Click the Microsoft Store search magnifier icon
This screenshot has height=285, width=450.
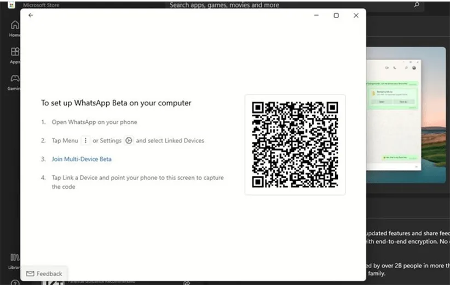click(417, 5)
